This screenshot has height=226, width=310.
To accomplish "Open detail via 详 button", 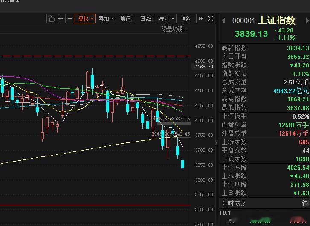I will pyautogui.click(x=305, y=203).
